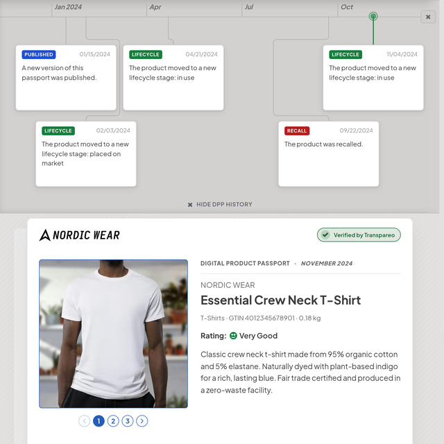This screenshot has width=444, height=444.
Task: Click the green checkmark in verified badge
Action: pyautogui.click(x=325, y=234)
